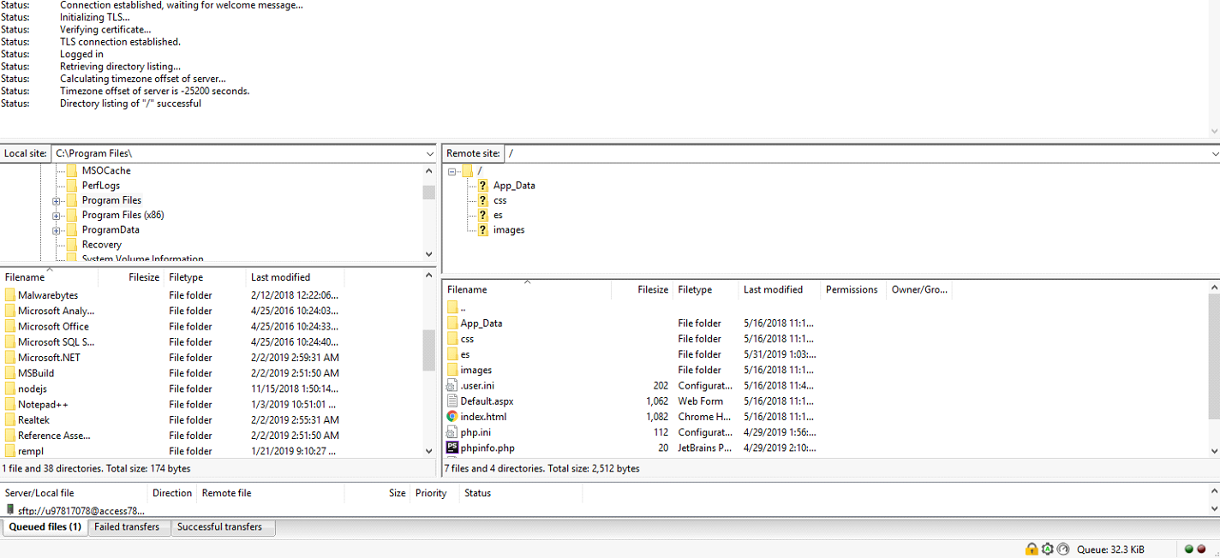The width and height of the screenshot is (1220, 558).
Task: Sort local files by Filesize column header
Action: click(144, 277)
